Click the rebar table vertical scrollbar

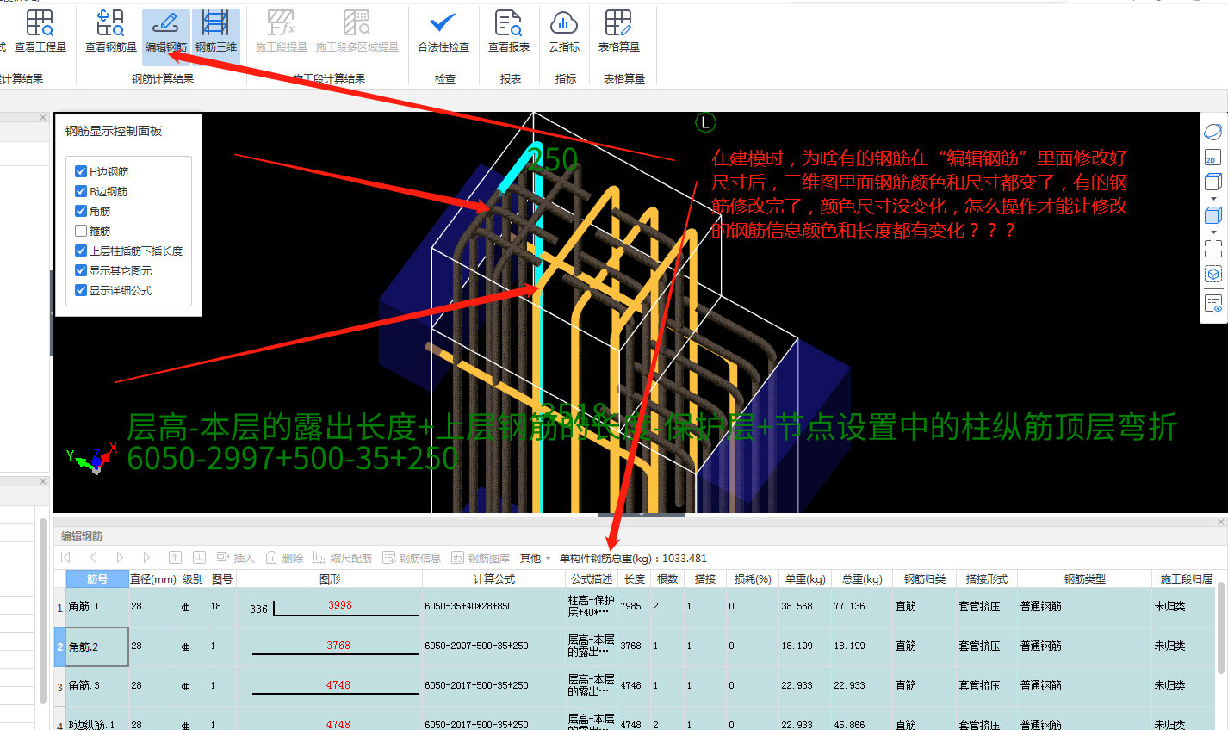coord(1221,628)
